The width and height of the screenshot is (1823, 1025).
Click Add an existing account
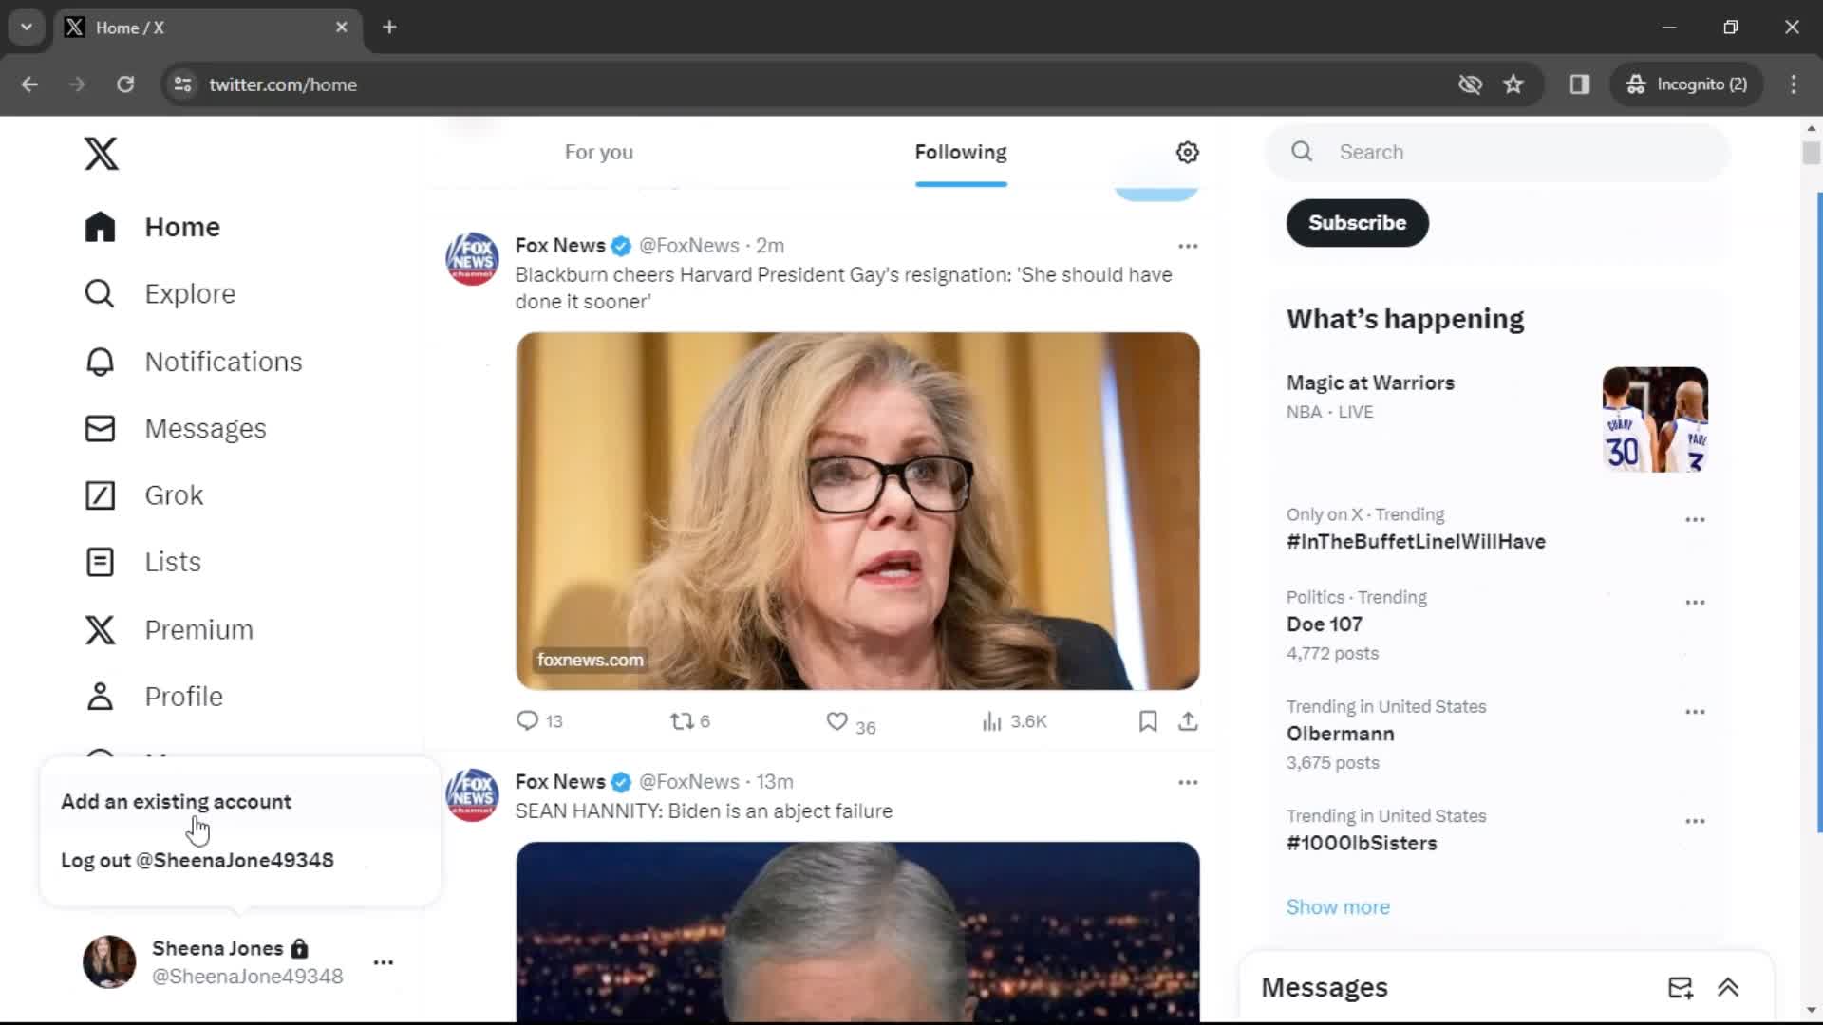(x=177, y=801)
